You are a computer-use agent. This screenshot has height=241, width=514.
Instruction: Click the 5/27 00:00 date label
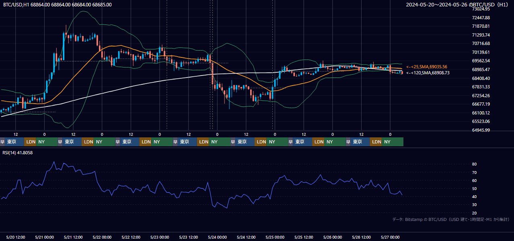390,237
